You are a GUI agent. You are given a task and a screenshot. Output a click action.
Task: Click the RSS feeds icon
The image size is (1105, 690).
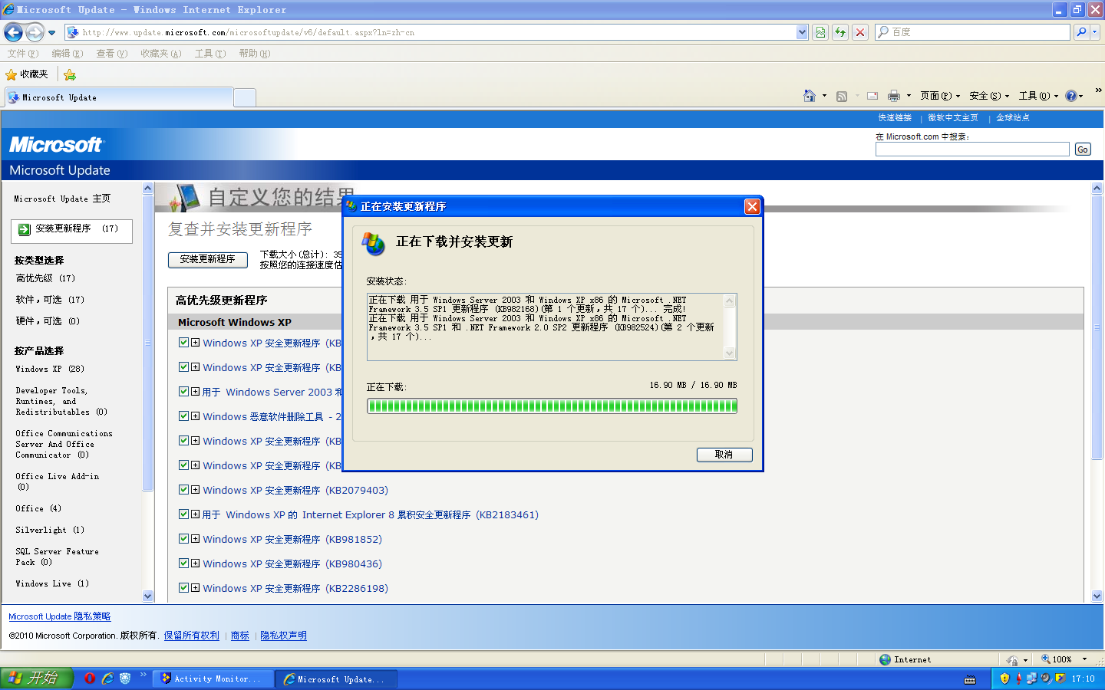coord(842,96)
